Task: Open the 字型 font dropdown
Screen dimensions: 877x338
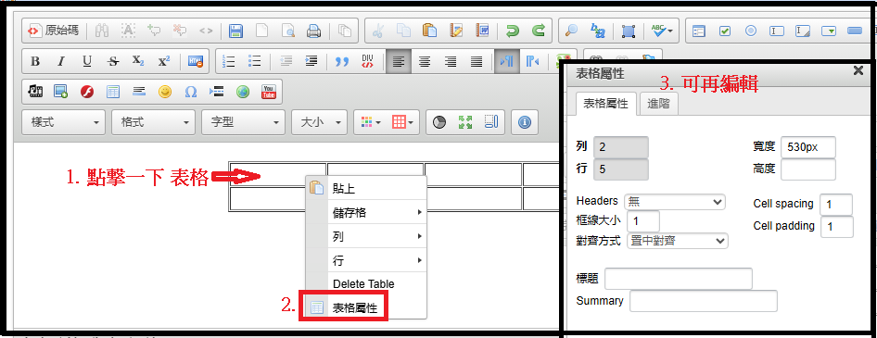Action: 243,122
